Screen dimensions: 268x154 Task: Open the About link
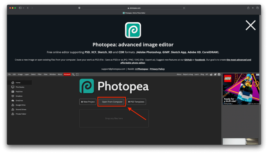179,74
